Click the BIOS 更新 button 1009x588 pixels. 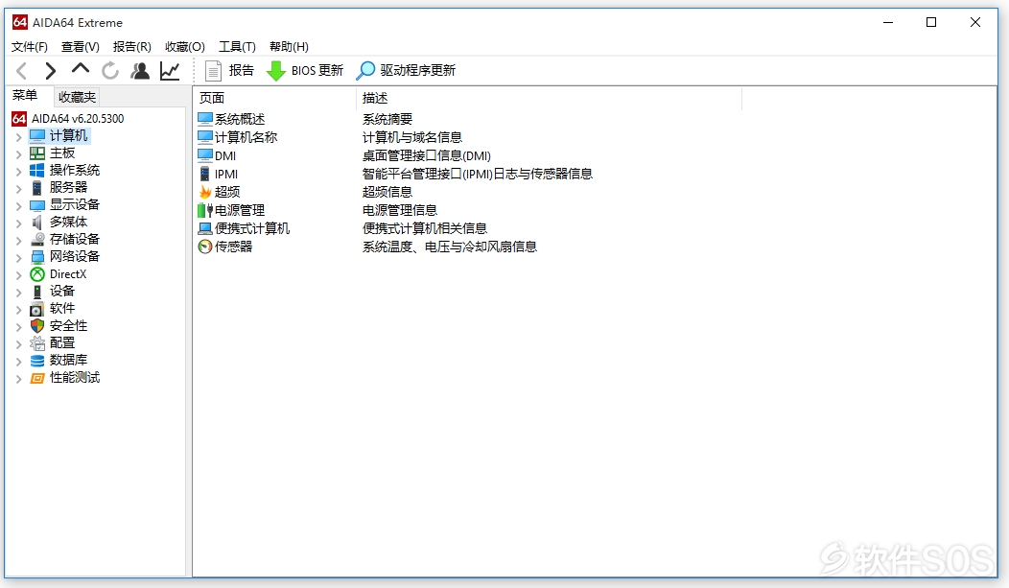305,71
